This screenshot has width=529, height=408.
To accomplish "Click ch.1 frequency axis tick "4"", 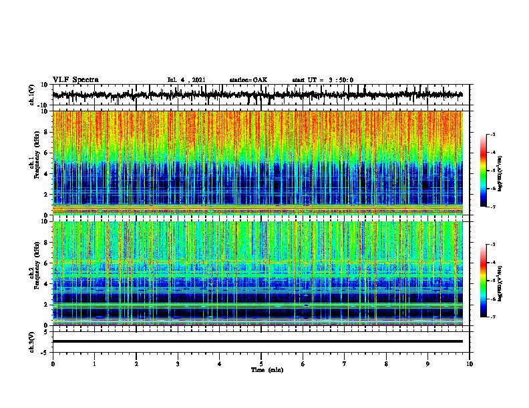I will (x=47, y=174).
